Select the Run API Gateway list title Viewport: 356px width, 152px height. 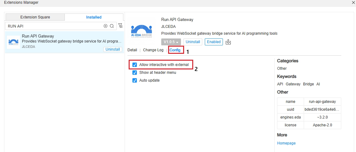(x=38, y=36)
